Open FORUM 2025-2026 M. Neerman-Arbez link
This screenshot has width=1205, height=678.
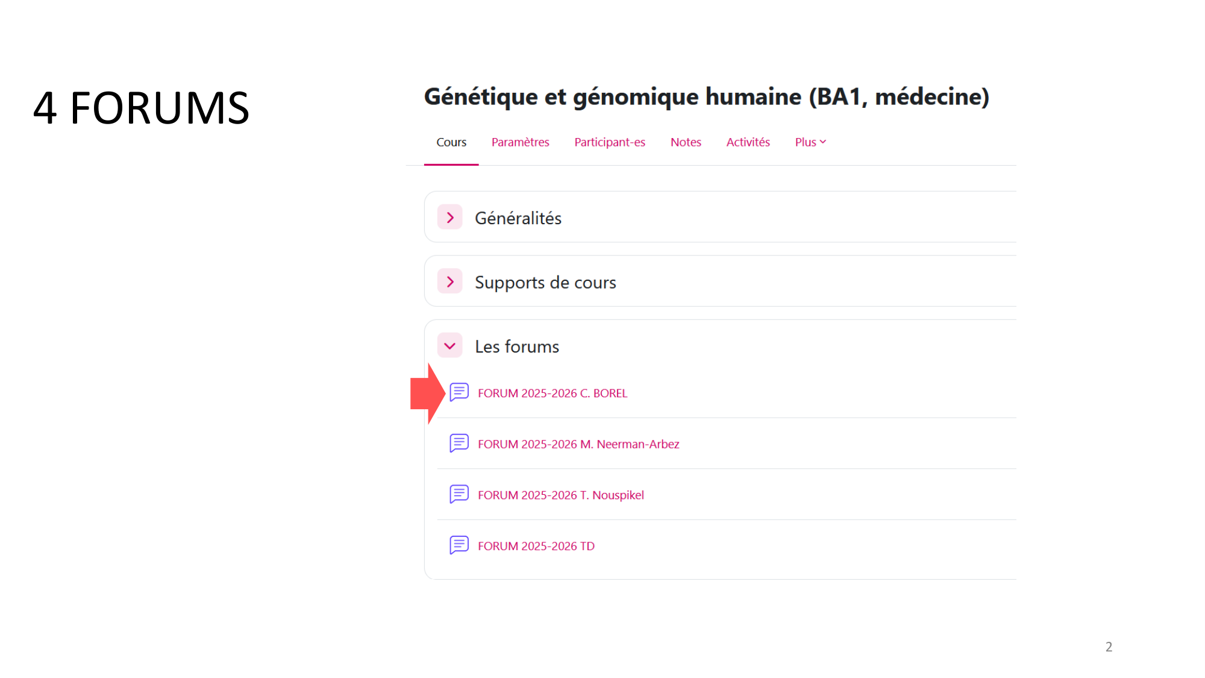point(578,444)
